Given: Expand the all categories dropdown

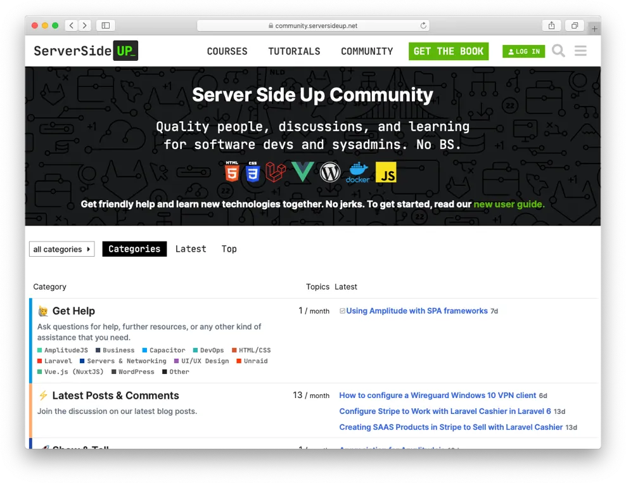Looking at the screenshot, I should tap(62, 249).
